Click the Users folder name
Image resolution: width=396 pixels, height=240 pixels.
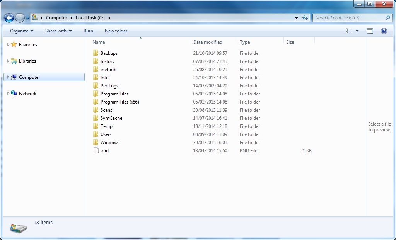pos(106,134)
